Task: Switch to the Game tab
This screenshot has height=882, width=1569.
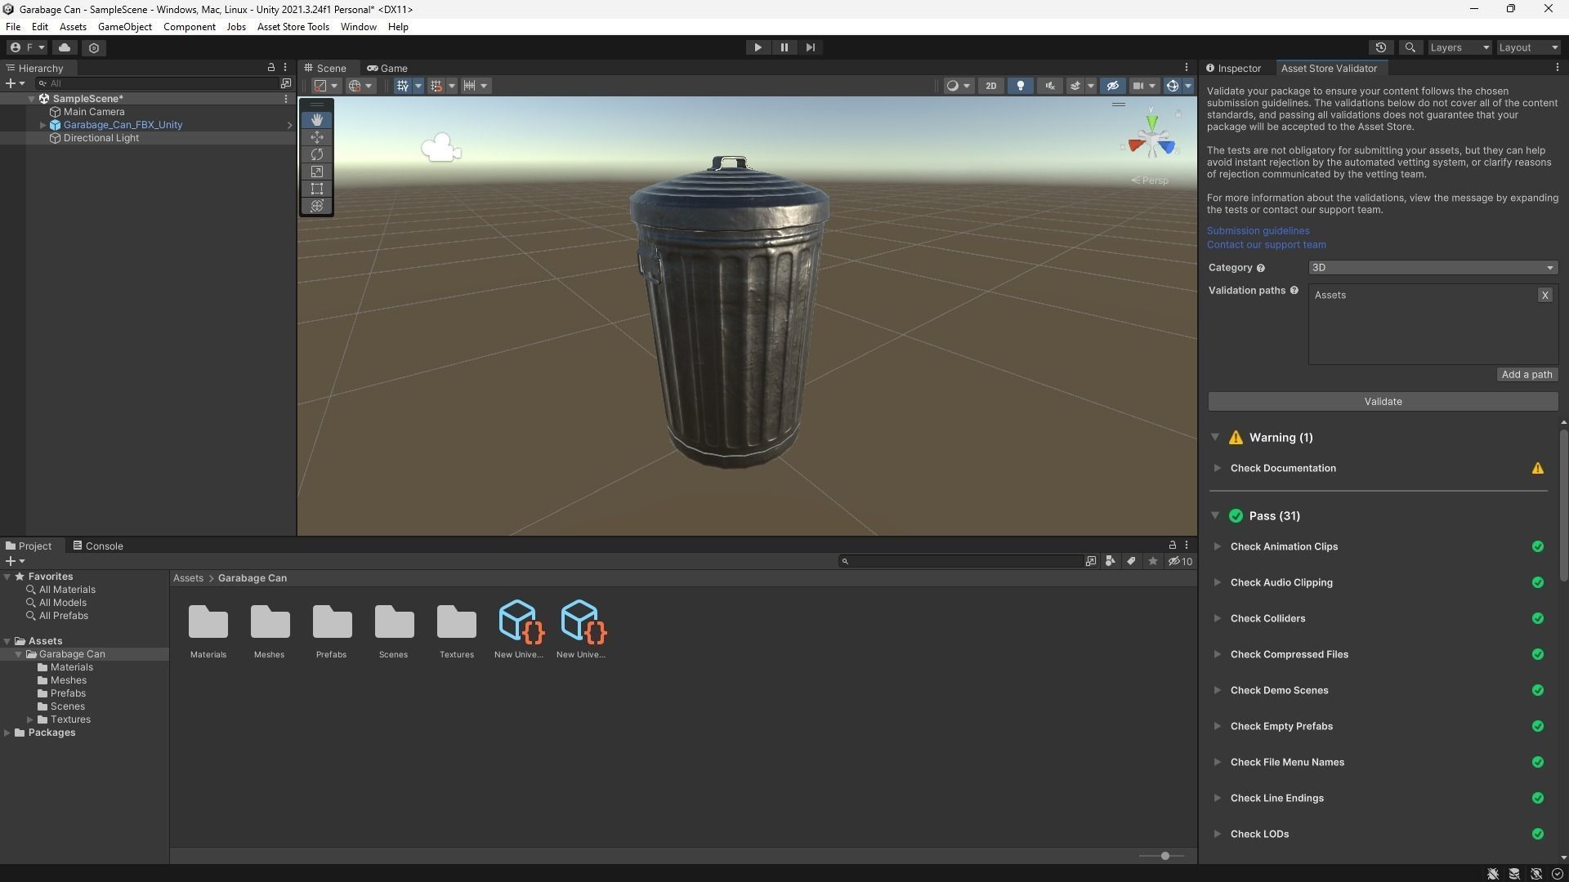Action: tap(387, 69)
